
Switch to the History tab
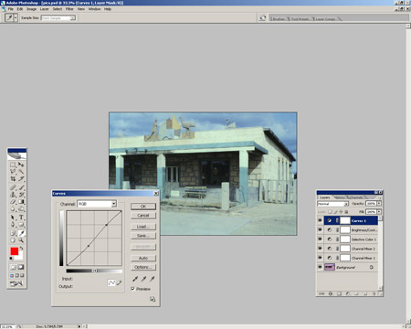tap(340, 197)
